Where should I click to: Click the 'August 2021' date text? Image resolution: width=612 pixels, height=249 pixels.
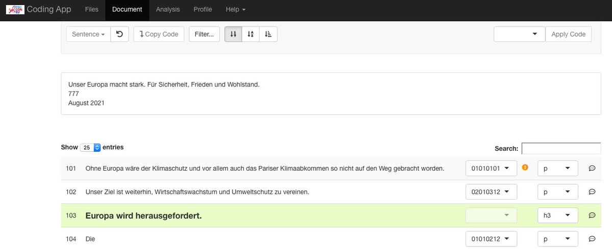pyautogui.click(x=86, y=103)
